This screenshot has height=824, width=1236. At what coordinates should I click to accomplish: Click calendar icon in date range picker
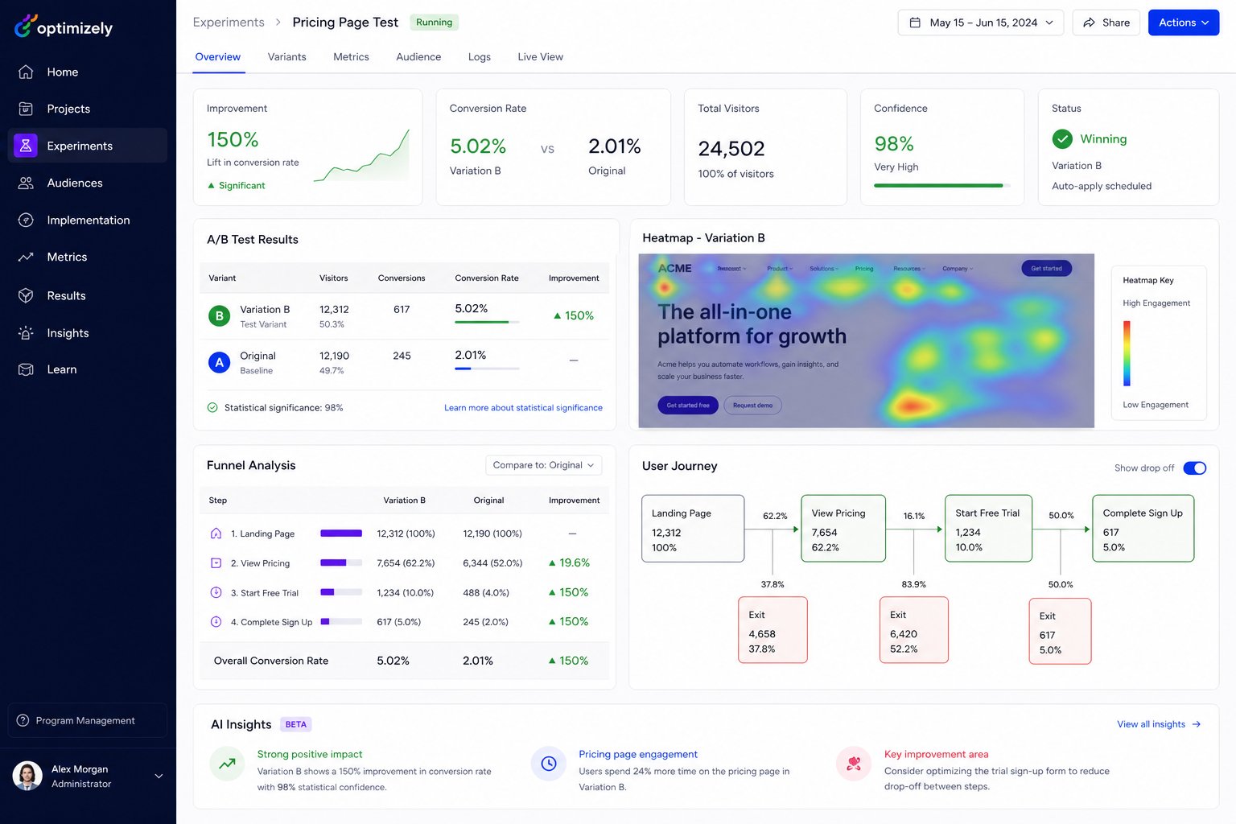915,23
